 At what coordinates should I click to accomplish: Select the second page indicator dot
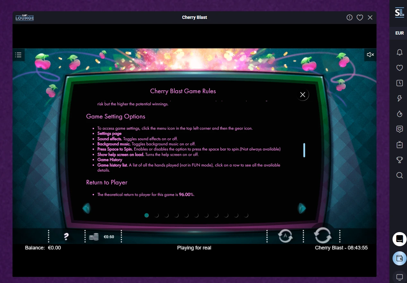click(x=157, y=215)
